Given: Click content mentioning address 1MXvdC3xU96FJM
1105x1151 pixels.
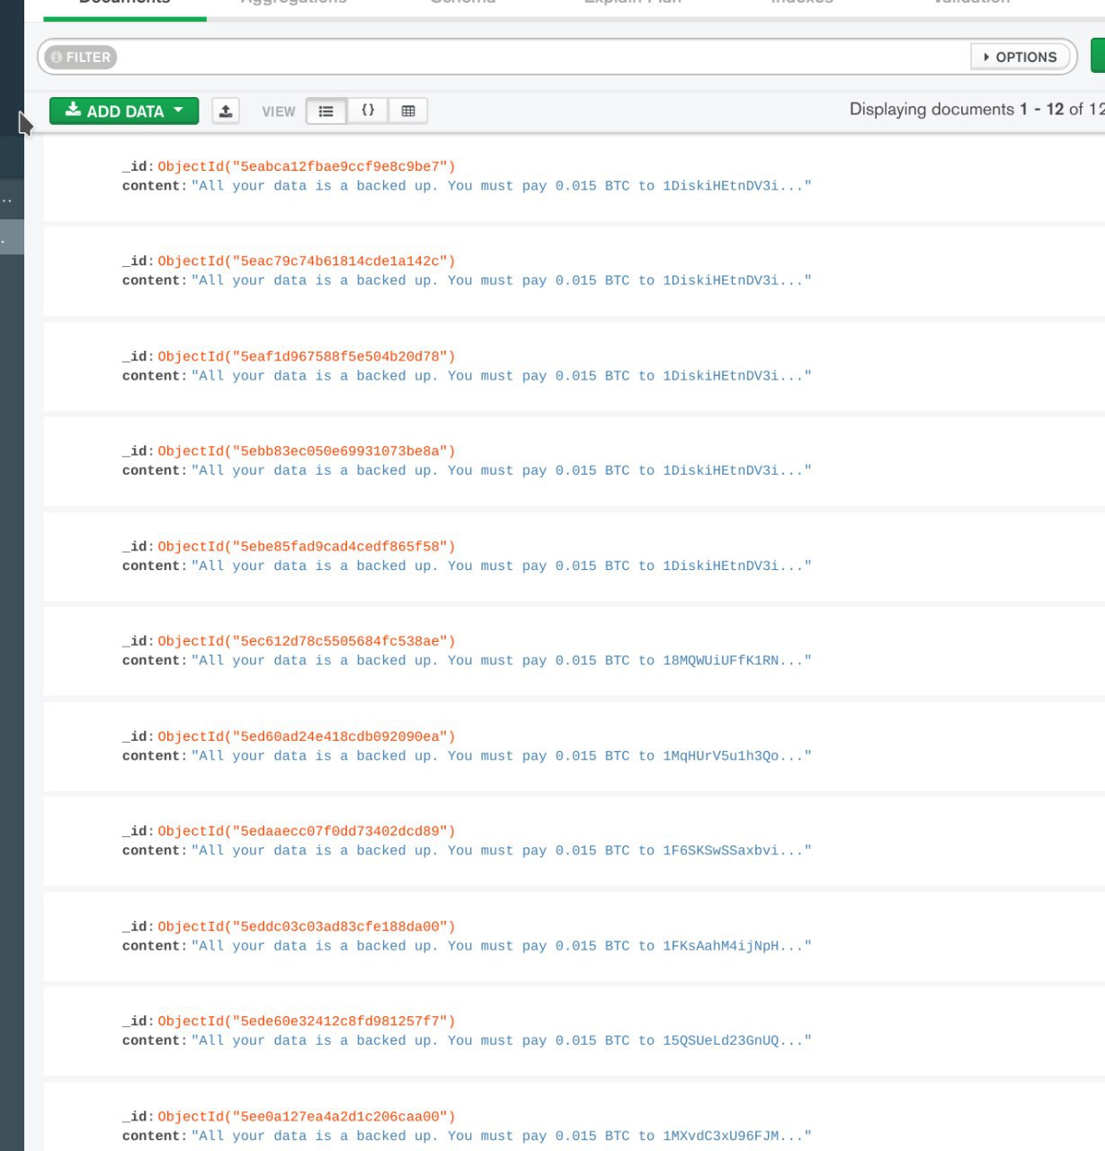Looking at the screenshot, I should pyautogui.click(x=502, y=1135).
